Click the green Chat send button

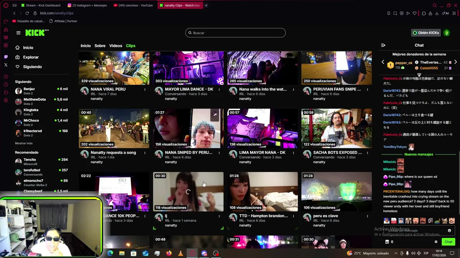448,242
